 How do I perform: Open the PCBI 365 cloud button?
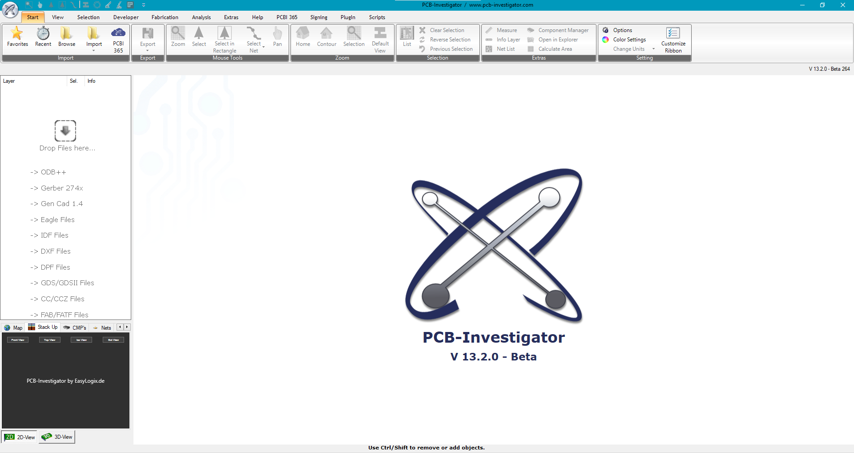click(x=118, y=39)
